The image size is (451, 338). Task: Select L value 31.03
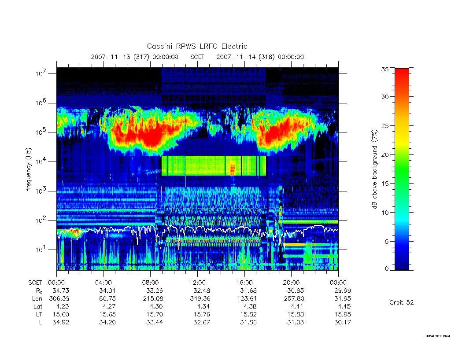(x=296, y=323)
